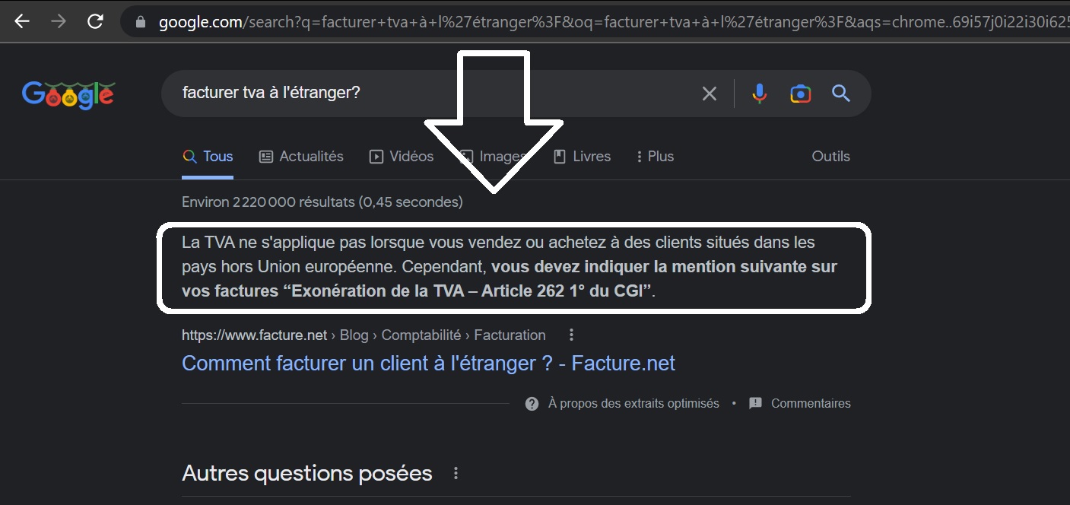Image resolution: width=1070 pixels, height=505 pixels.
Task: Open Google Lens image search
Action: click(x=800, y=94)
